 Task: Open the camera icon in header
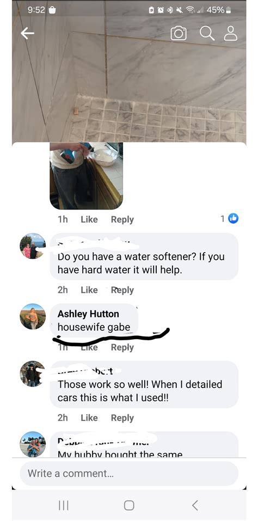[x=179, y=33]
